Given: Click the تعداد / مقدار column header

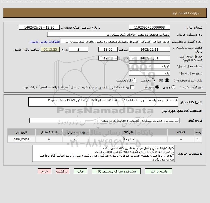Looking at the screenshot, I should click(49, 132).
